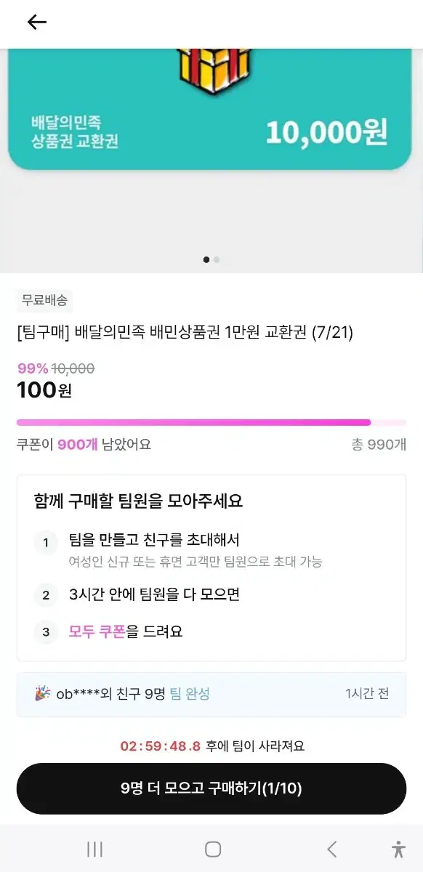Image resolution: width=423 pixels, height=872 pixels.
Task: Tap the Android back chevron
Action: click(x=331, y=849)
